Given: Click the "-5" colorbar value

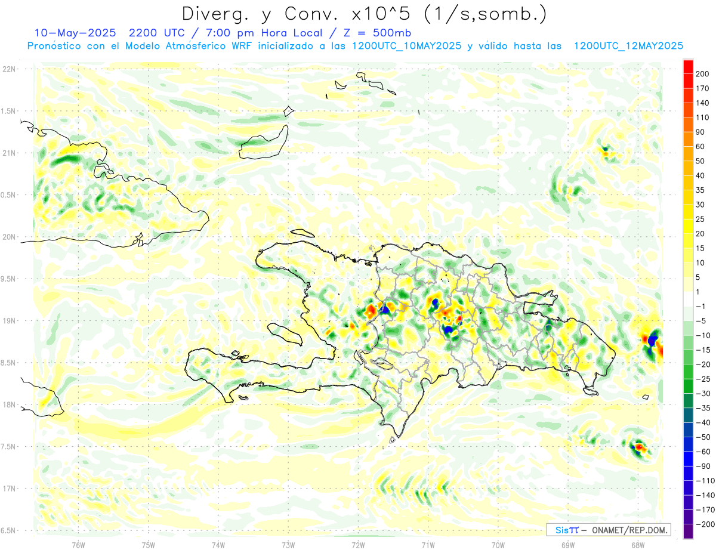Looking at the screenshot, I should 701,321.
